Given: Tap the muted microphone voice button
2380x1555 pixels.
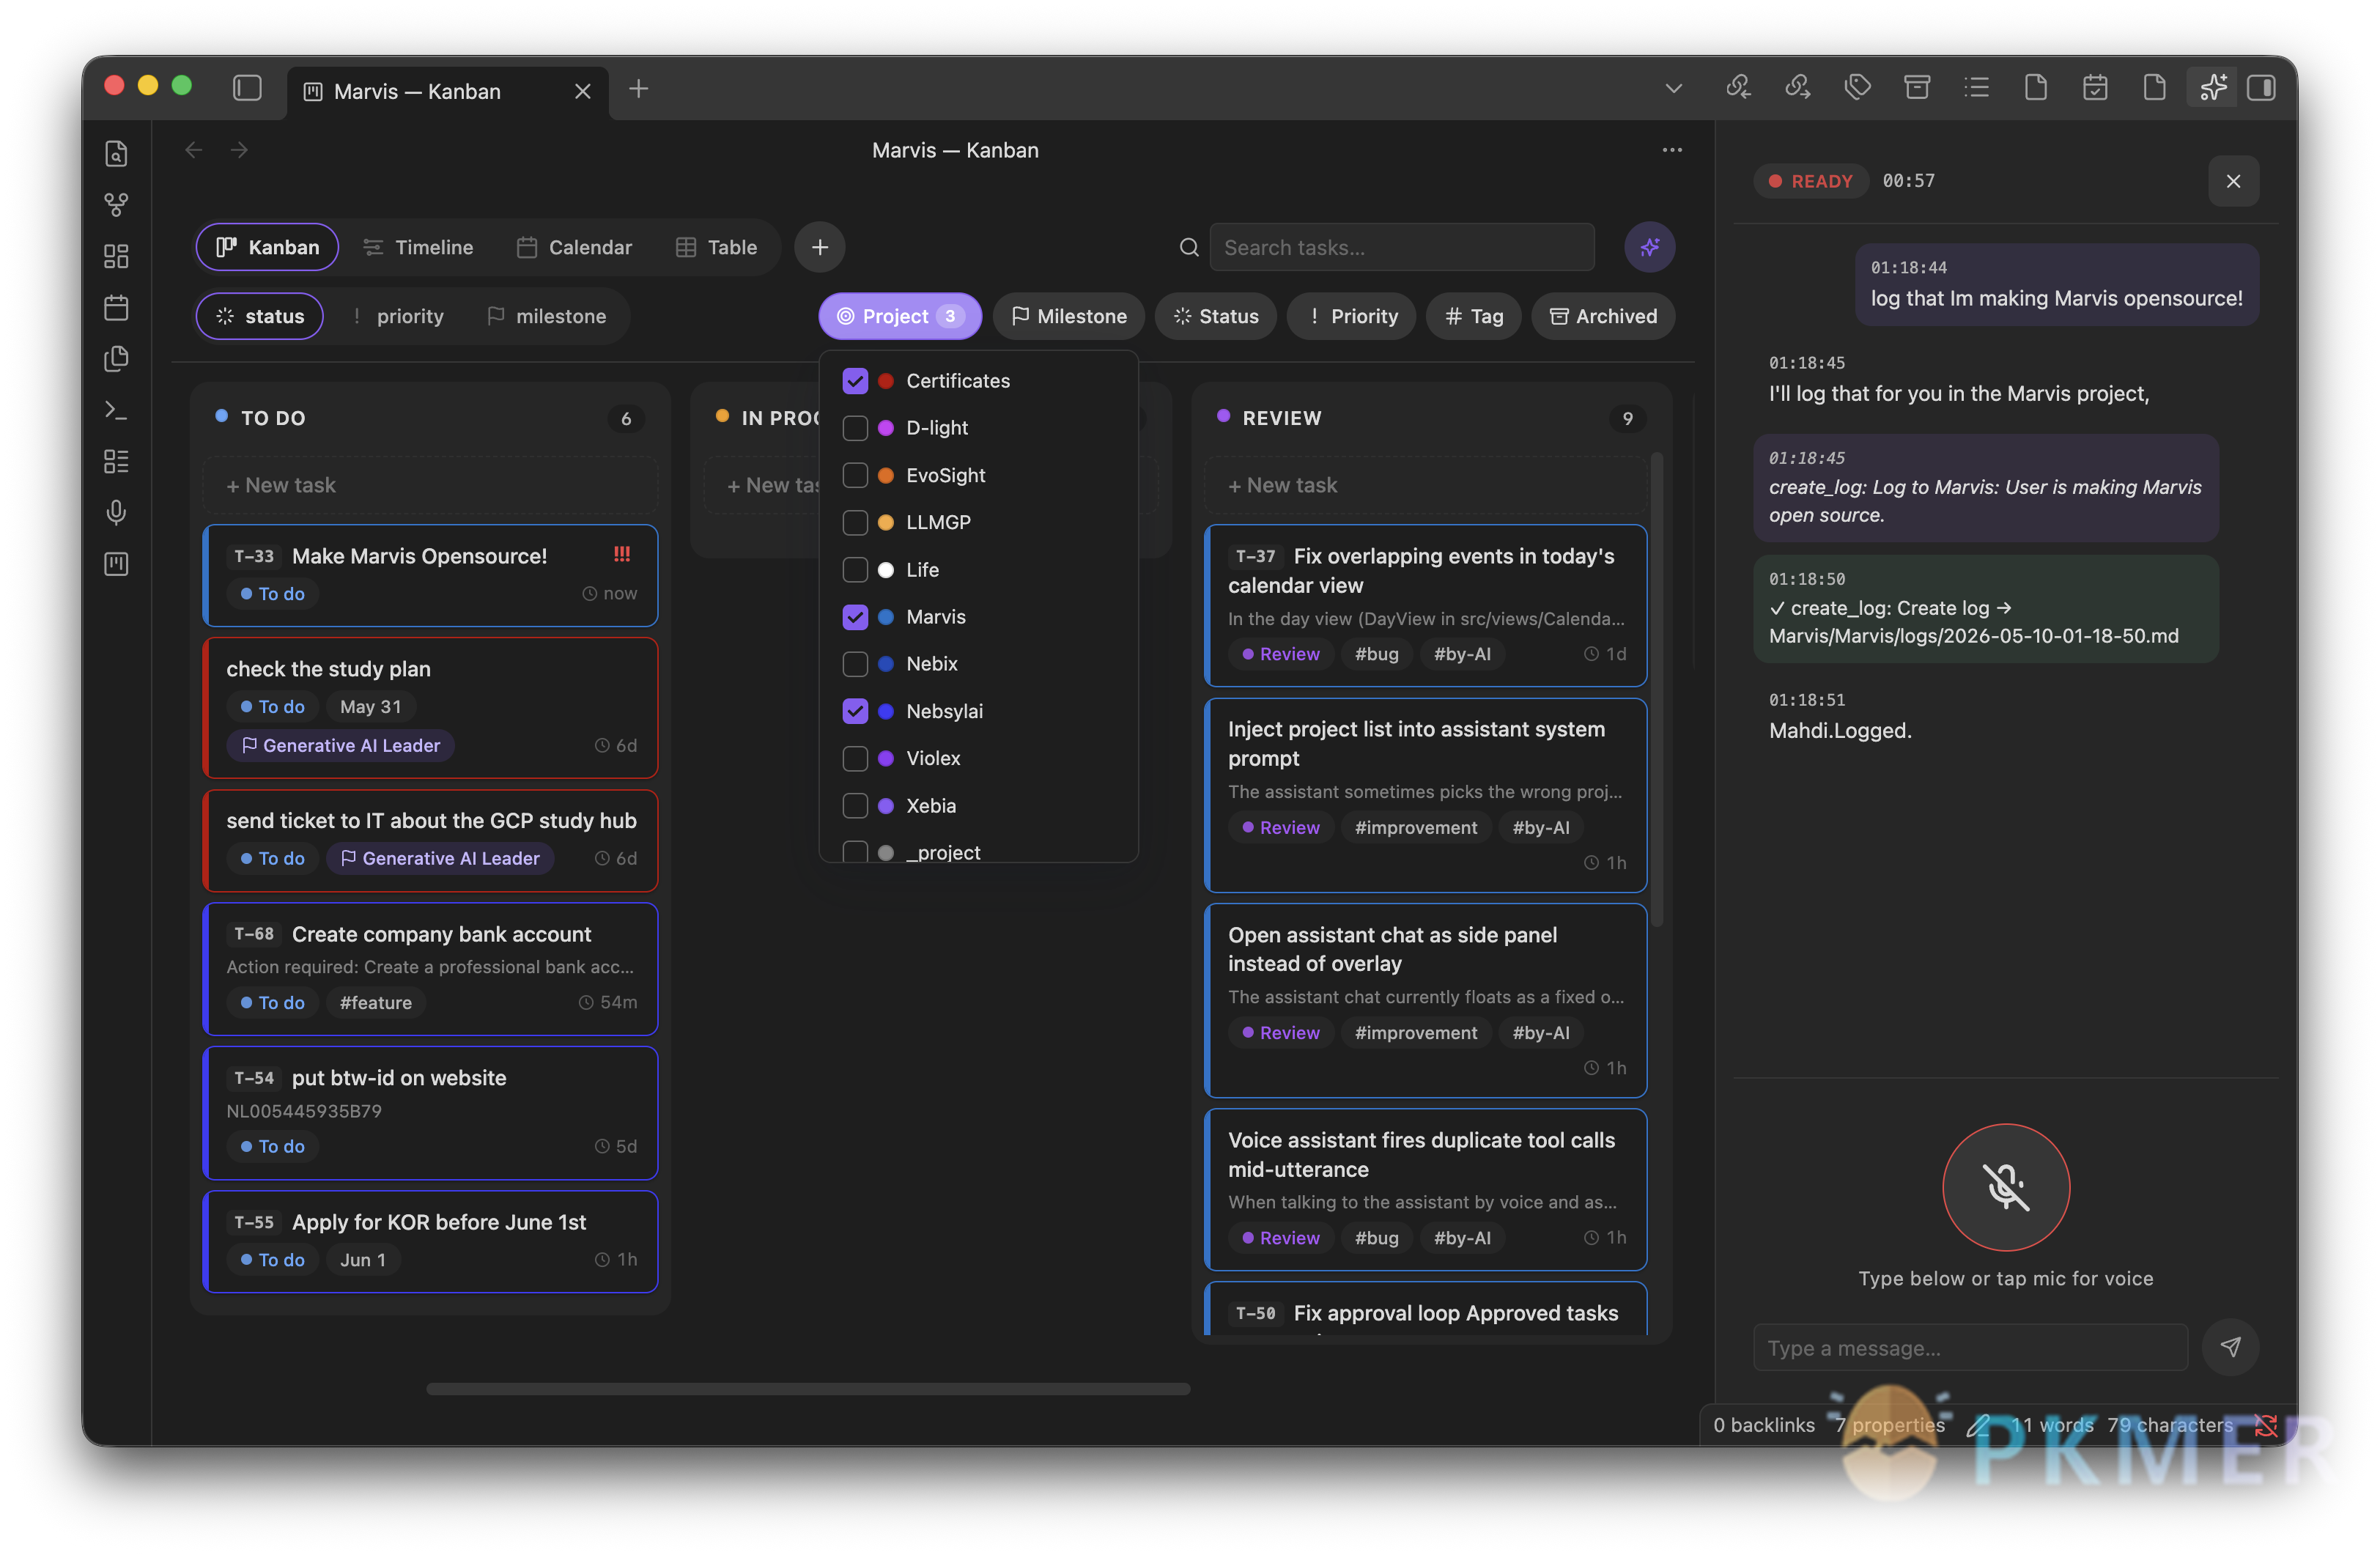Looking at the screenshot, I should [x=2005, y=1187].
